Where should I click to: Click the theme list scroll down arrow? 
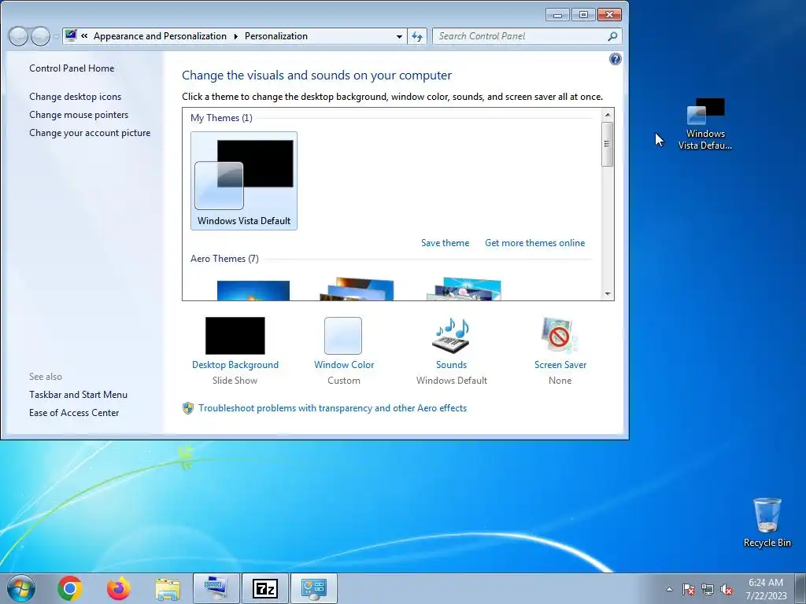[x=607, y=294]
